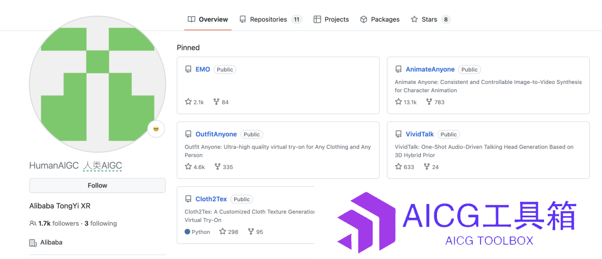View Cloth2Tex forks 95

pos(255,231)
